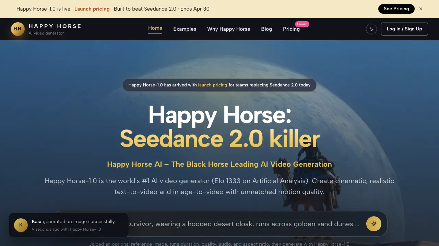The image size is (439, 246).
Task: Click the Elo 1333 description paragraph
Action: point(219,186)
